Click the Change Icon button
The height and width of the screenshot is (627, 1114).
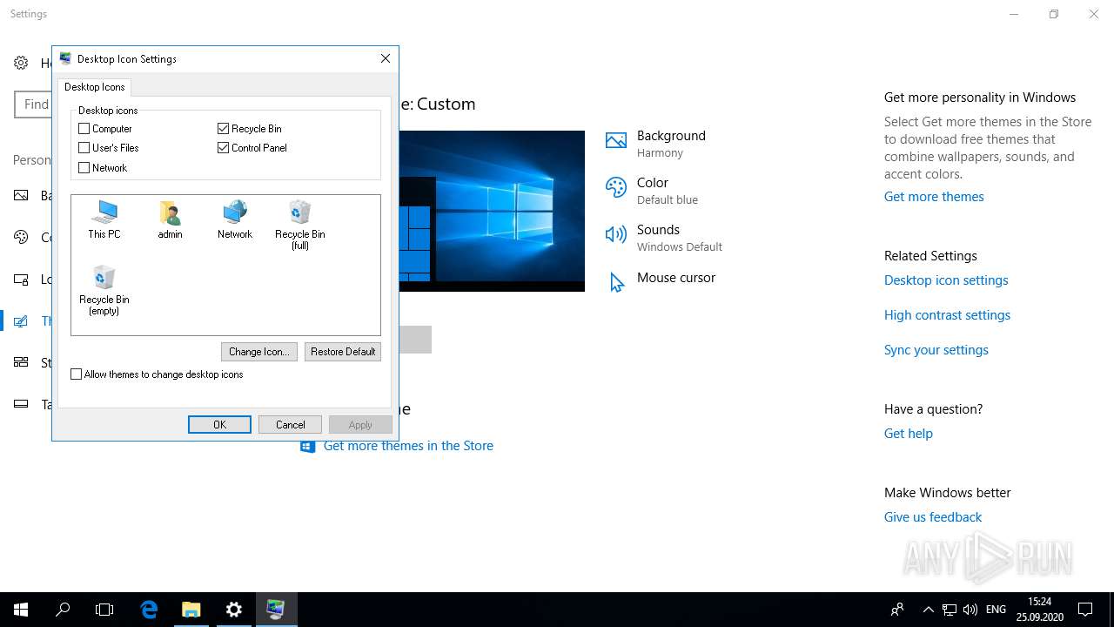coord(259,352)
